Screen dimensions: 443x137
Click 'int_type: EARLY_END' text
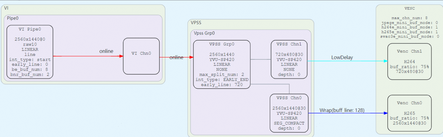(x=222, y=80)
